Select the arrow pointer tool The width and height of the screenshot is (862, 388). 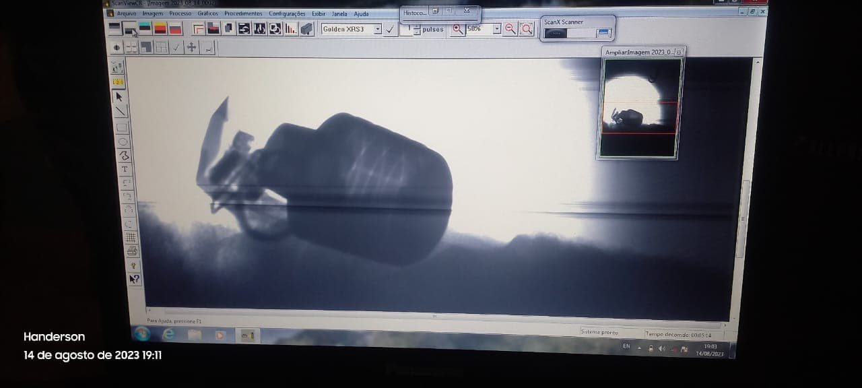click(120, 96)
